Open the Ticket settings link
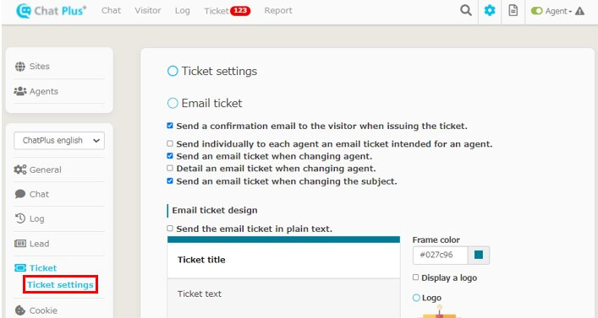Viewport: 598px width, 318px height. (60, 285)
